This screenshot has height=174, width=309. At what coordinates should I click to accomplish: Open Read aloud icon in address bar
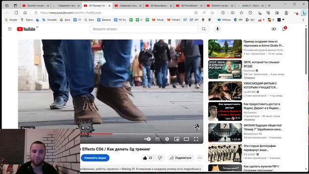coord(204,13)
